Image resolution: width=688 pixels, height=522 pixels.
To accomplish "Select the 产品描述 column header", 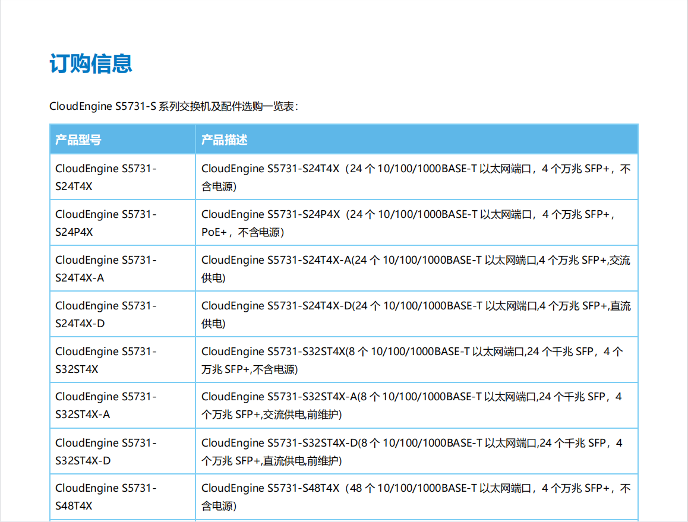I will click(x=225, y=140).
